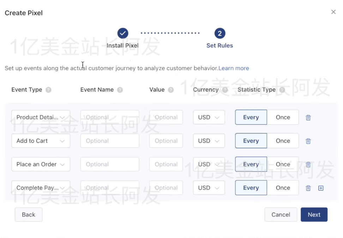Screen dimensions: 343x238
Task: Open the Add to Cart event type dropdown
Action: (41, 141)
